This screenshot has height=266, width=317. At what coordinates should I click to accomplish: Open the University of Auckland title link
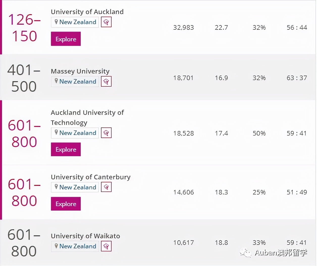[87, 12]
